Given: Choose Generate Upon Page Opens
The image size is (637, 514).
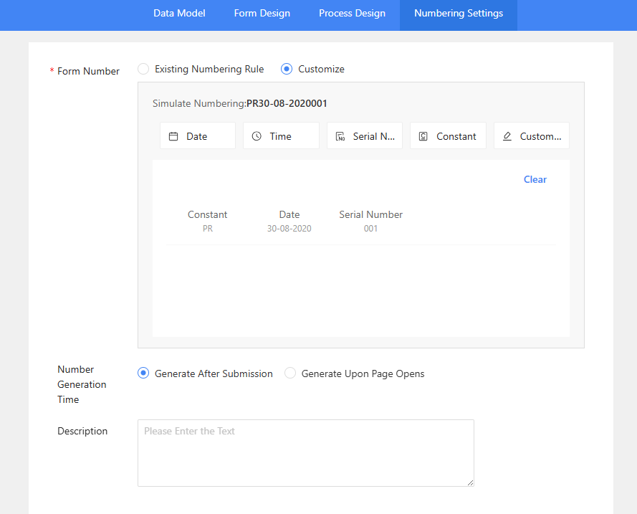Looking at the screenshot, I should 290,373.
